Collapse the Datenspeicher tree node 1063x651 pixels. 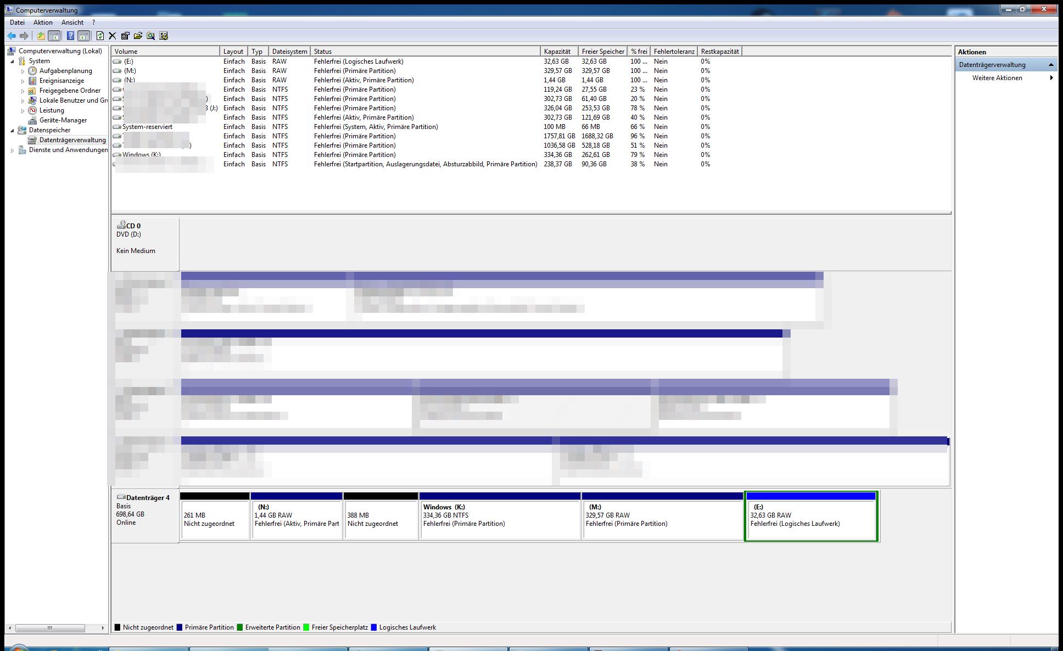pyautogui.click(x=13, y=131)
